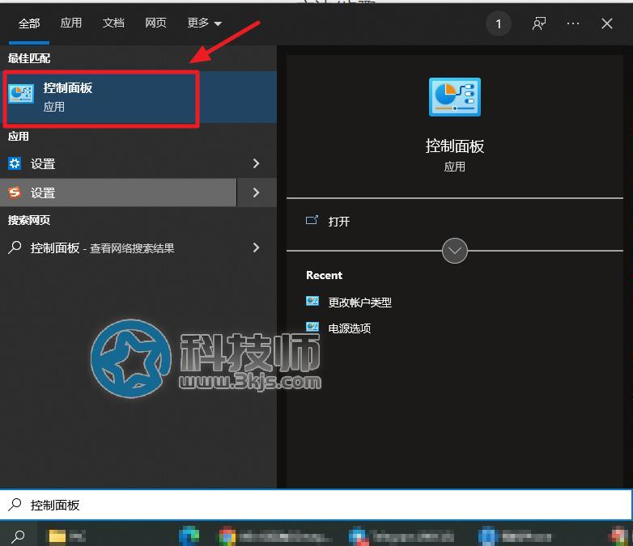Open recent item 更改帐户类型
Viewport: 633px width, 546px height.
tap(359, 302)
